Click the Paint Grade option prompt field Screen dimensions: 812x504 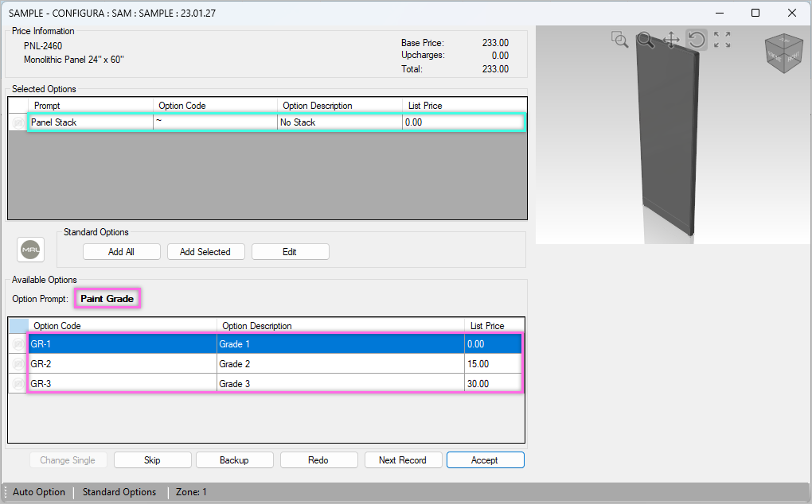pos(107,298)
